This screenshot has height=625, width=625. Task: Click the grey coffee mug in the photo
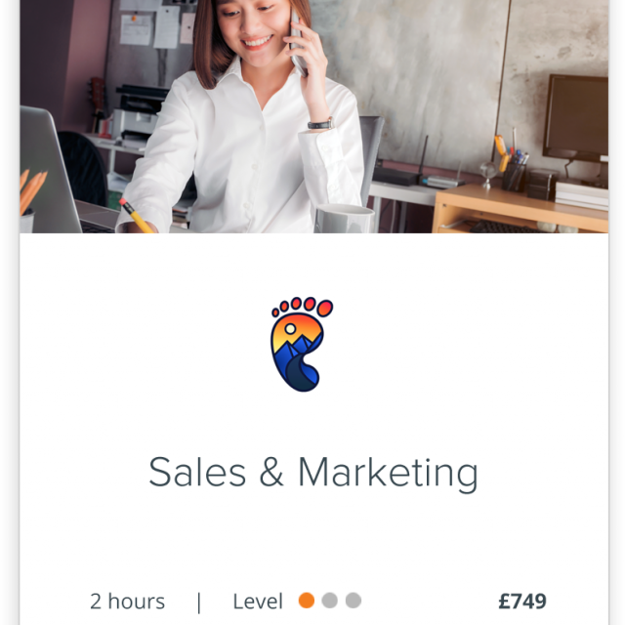tap(345, 219)
